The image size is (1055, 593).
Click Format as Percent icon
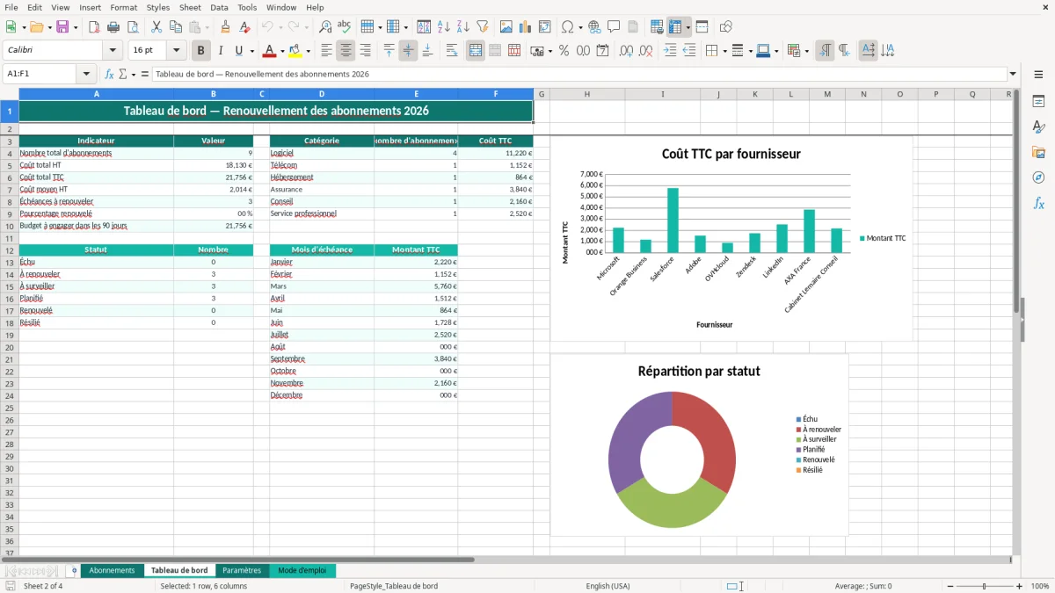[564, 51]
